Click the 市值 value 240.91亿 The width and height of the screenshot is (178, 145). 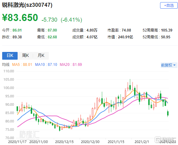click(125, 37)
